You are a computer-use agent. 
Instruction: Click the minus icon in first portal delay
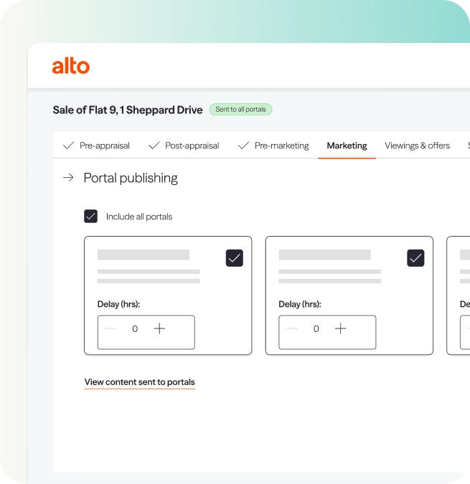pos(111,328)
